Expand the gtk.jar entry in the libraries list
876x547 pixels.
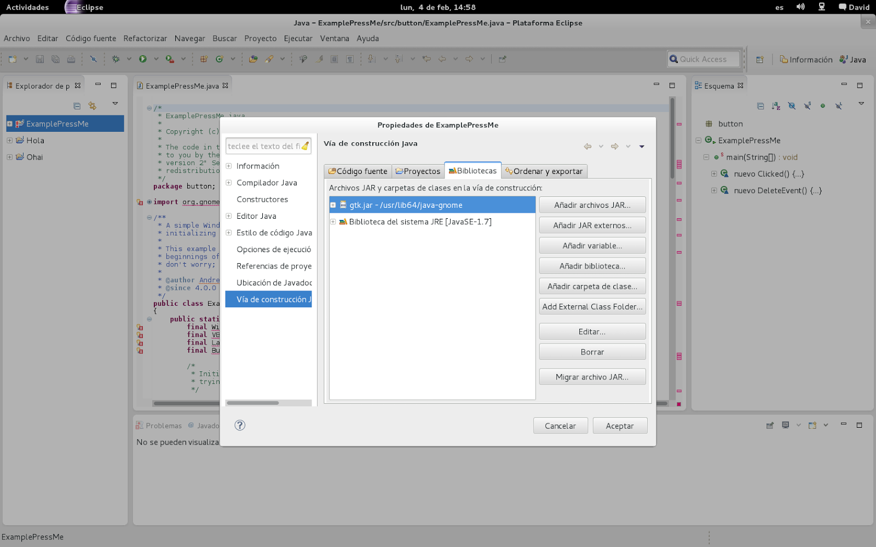[333, 205]
